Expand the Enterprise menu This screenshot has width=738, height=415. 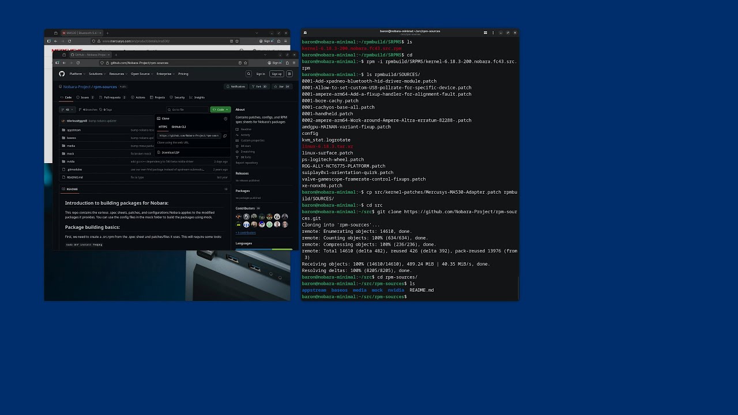(x=165, y=74)
